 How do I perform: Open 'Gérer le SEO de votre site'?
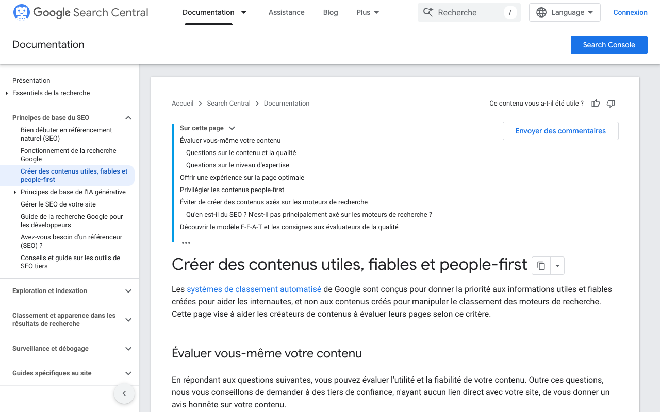click(58, 204)
